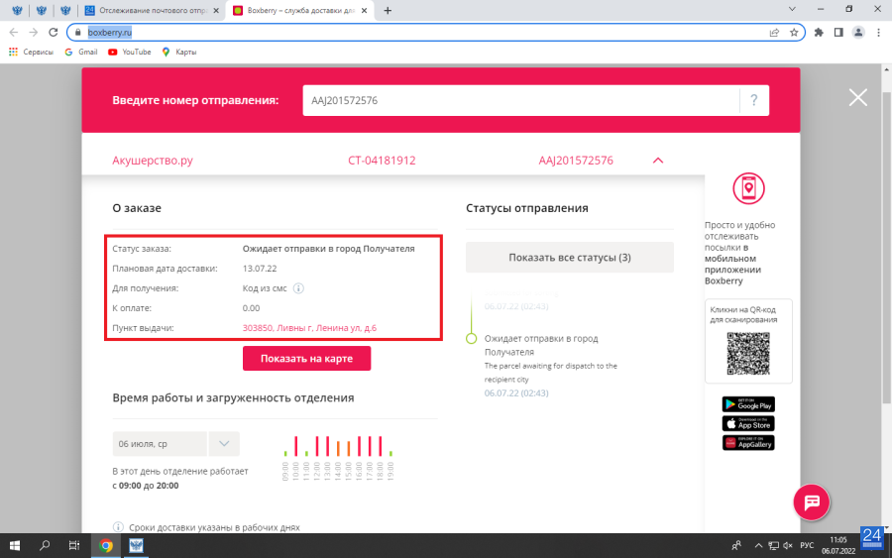Close the Boxberry browser tab

click(364, 10)
